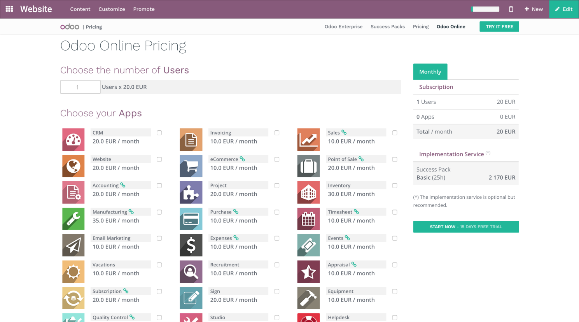Click the 'Success Pack Basic (25h)' text
Viewport: 579px width, 322px height.
pyautogui.click(x=433, y=173)
